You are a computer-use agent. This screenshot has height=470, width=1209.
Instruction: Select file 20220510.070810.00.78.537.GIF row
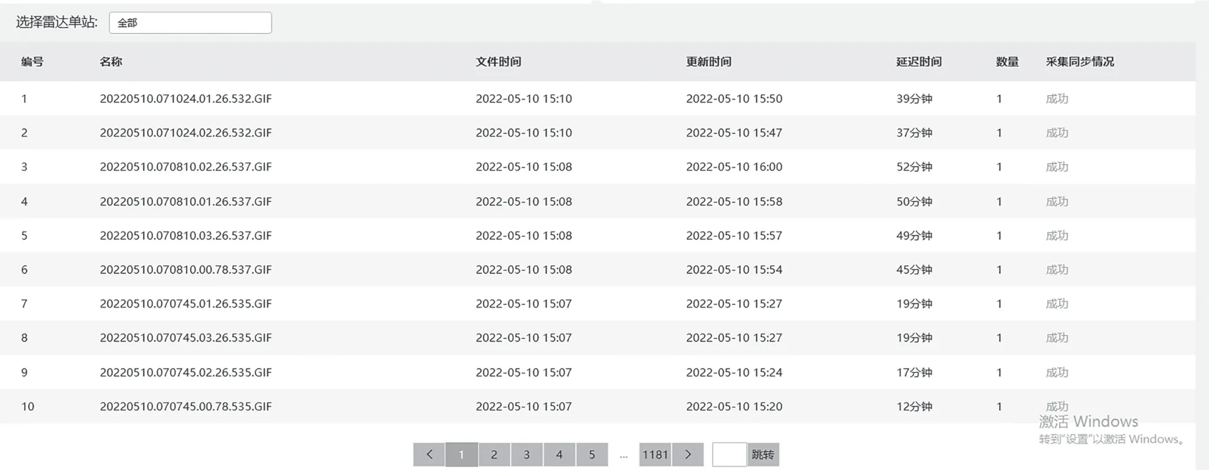tap(597, 269)
